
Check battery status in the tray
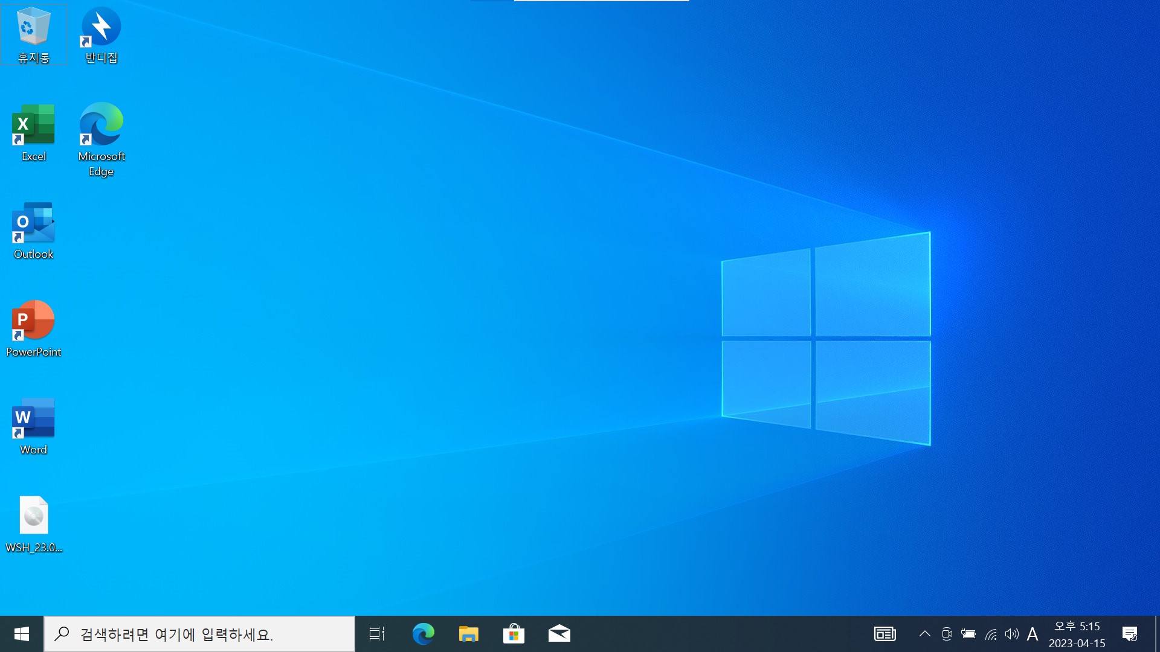[968, 634]
